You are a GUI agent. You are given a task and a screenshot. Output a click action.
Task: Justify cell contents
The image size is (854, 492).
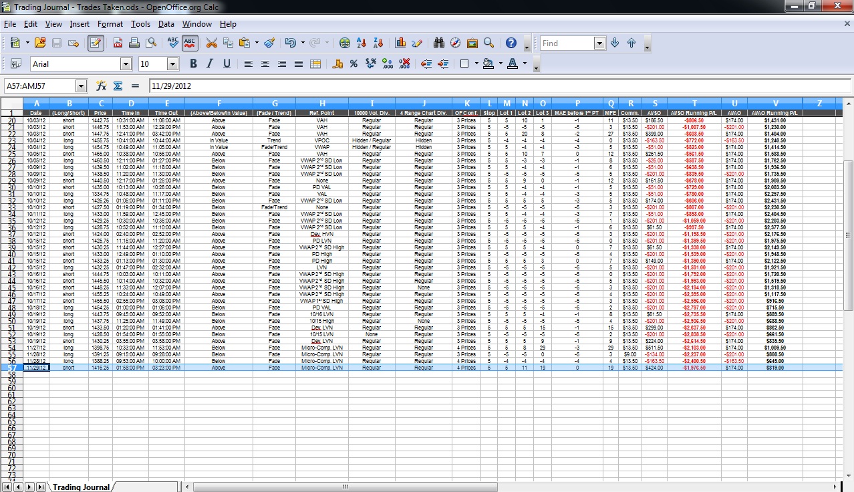(x=299, y=64)
